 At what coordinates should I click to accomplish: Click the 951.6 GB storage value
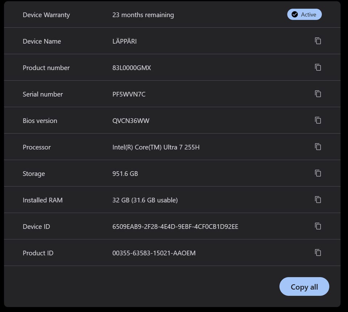(x=125, y=174)
